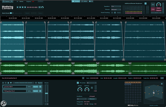Adjust the limiter Target knob
166x107 pixels.
click(80, 90)
